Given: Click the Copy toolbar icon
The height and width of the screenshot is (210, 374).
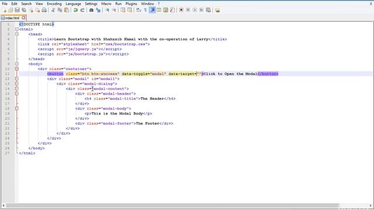Looking at the screenshot, I should [60, 10].
